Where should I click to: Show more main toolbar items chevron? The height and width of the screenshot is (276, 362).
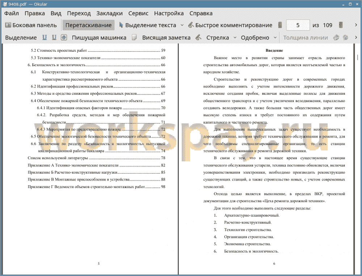coord(356,25)
